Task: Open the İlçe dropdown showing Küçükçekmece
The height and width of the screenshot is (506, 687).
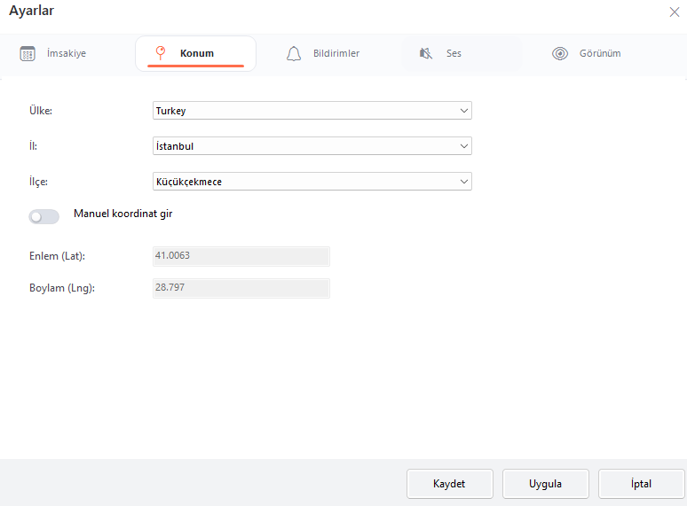Action: click(x=312, y=182)
